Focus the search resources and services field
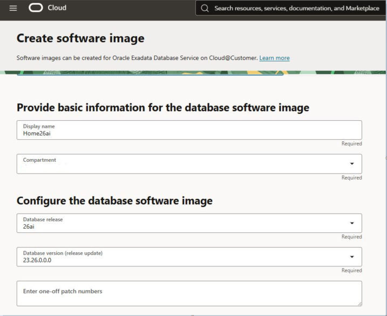 (x=297, y=8)
